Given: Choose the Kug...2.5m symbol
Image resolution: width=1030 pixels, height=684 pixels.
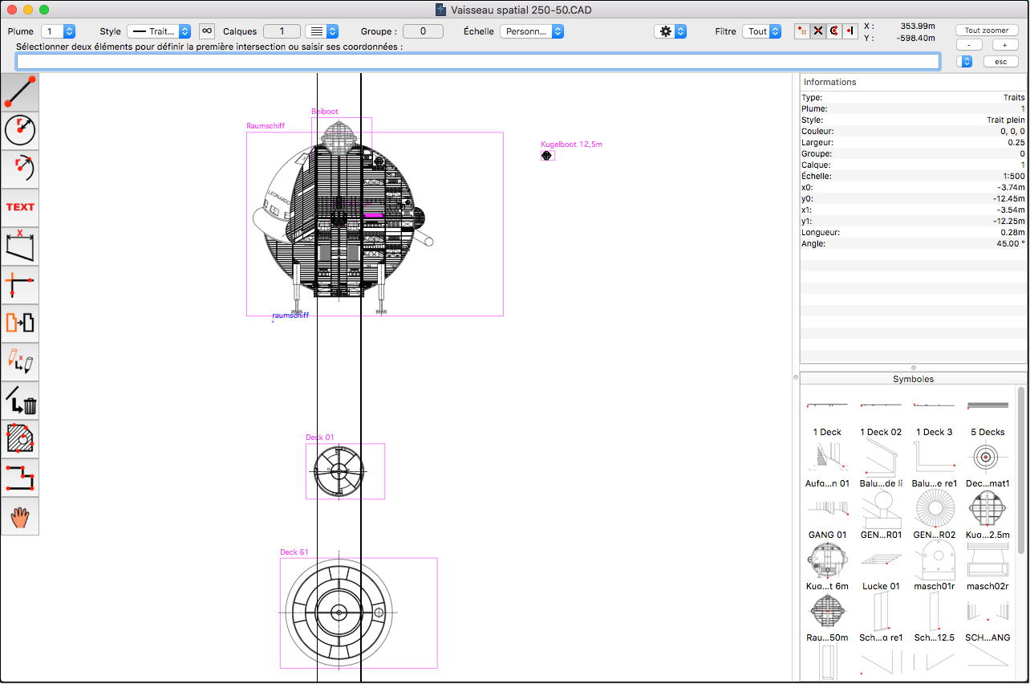Looking at the screenshot, I should tap(987, 514).
